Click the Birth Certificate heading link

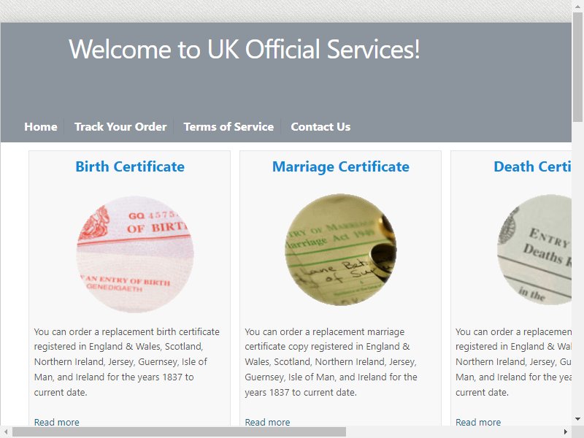click(x=130, y=166)
